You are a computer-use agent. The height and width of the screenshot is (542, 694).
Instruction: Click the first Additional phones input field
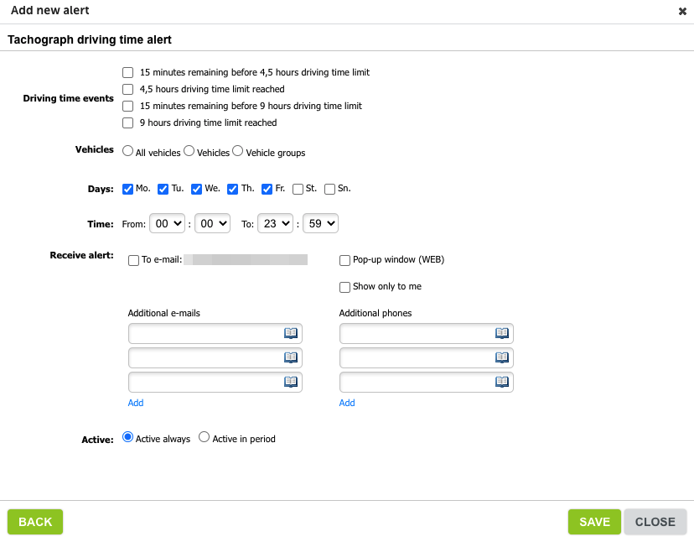[x=416, y=333]
